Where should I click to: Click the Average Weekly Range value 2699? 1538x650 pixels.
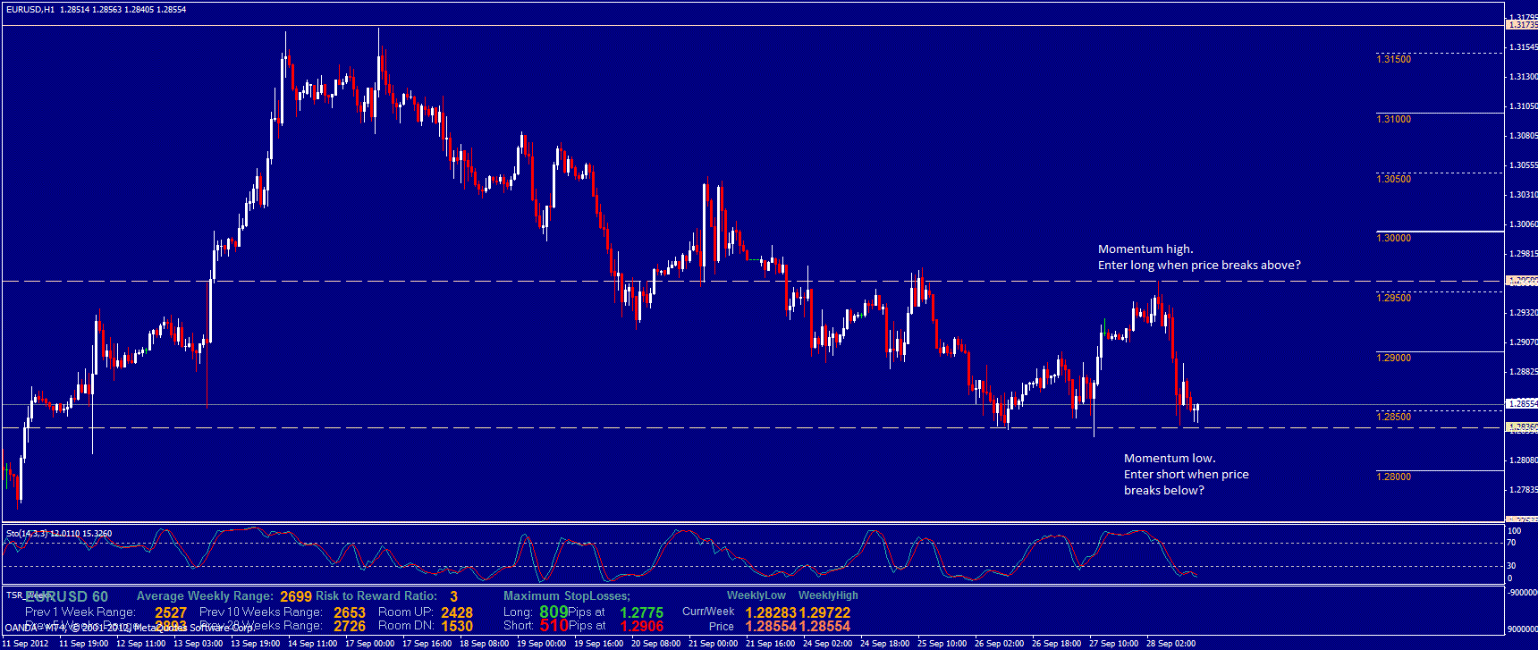point(296,596)
